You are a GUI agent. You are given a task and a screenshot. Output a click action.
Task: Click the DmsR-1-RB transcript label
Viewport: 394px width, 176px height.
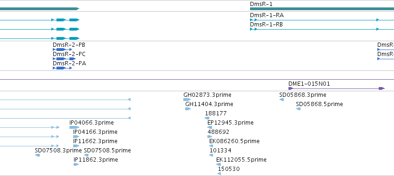[x=266, y=25]
